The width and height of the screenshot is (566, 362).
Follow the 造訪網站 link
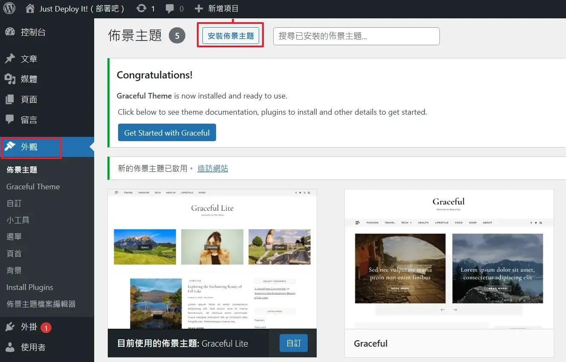(213, 168)
